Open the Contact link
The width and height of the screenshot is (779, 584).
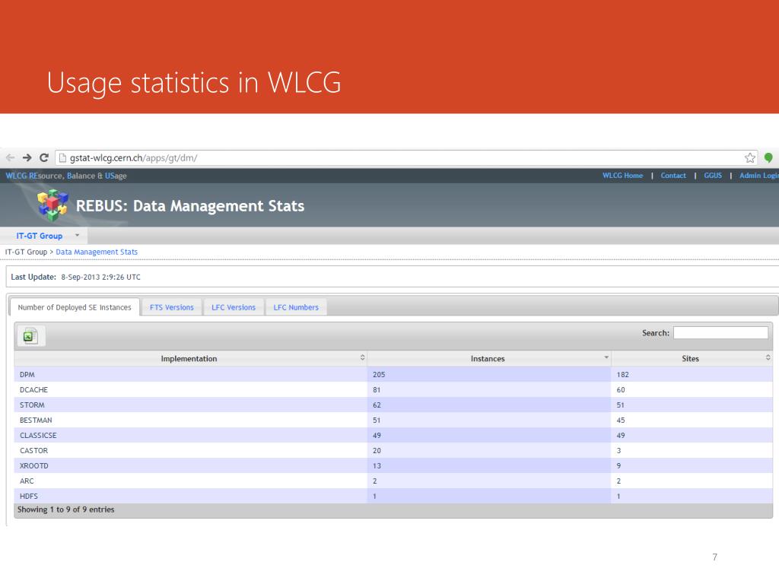pos(673,176)
